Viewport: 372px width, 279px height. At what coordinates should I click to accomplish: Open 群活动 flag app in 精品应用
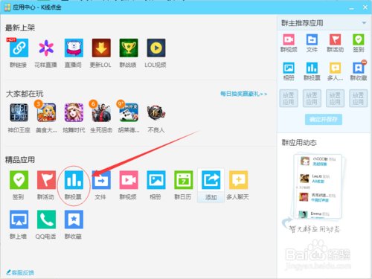click(x=46, y=180)
